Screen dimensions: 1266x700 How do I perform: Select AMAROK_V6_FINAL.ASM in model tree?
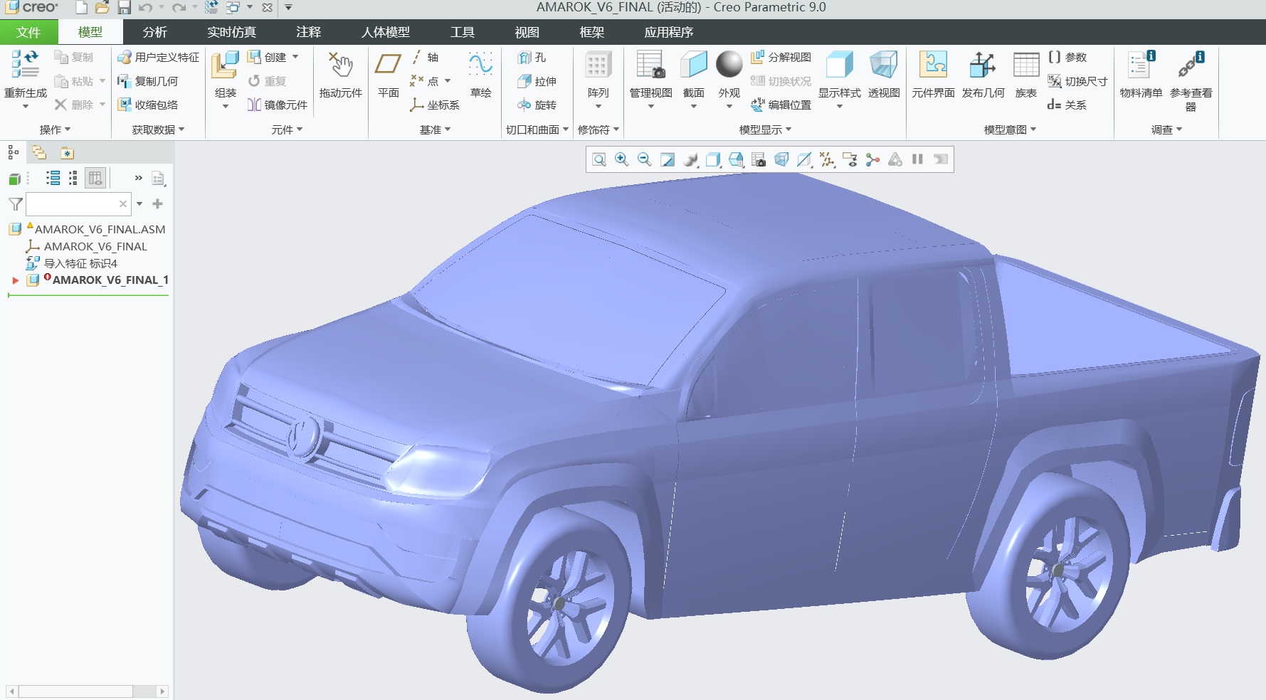click(x=100, y=229)
